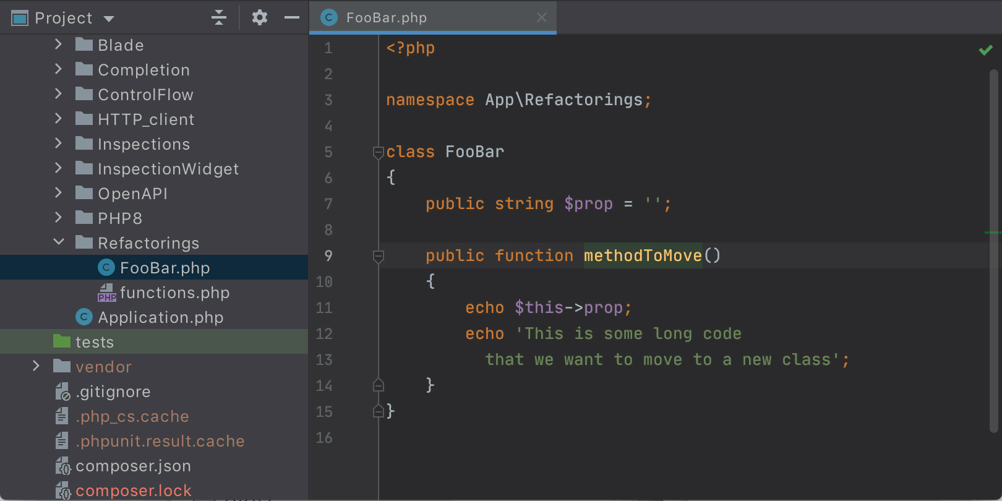Click the PHP class icon of Application.php

click(84, 317)
